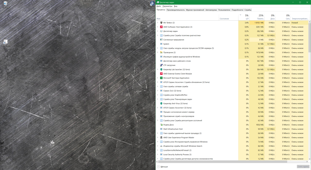Viewport: 311px width, 170px height.
Task: Collapse details with the Меньше arrow
Action: pyautogui.click(x=158, y=166)
